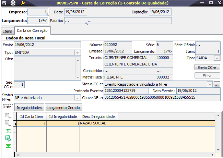Image resolution: width=223 pixels, height=158 pixels.
Task: Click the Empresa field lookup magnifier
Action: point(48,15)
